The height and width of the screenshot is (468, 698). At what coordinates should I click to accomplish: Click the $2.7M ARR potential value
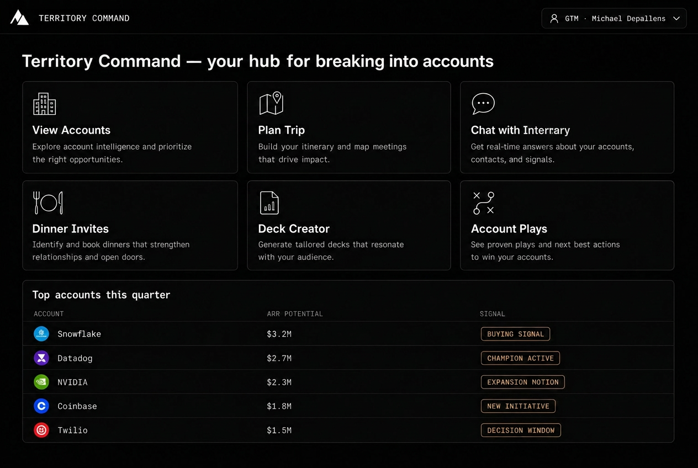tap(279, 358)
